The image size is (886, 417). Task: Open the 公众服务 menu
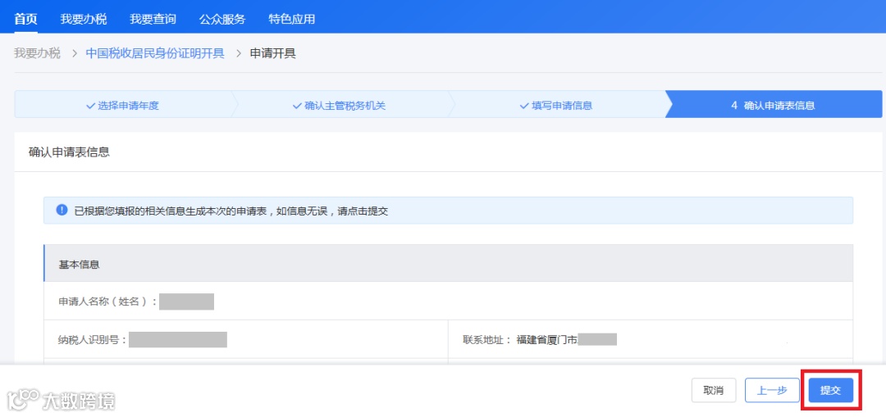point(222,19)
